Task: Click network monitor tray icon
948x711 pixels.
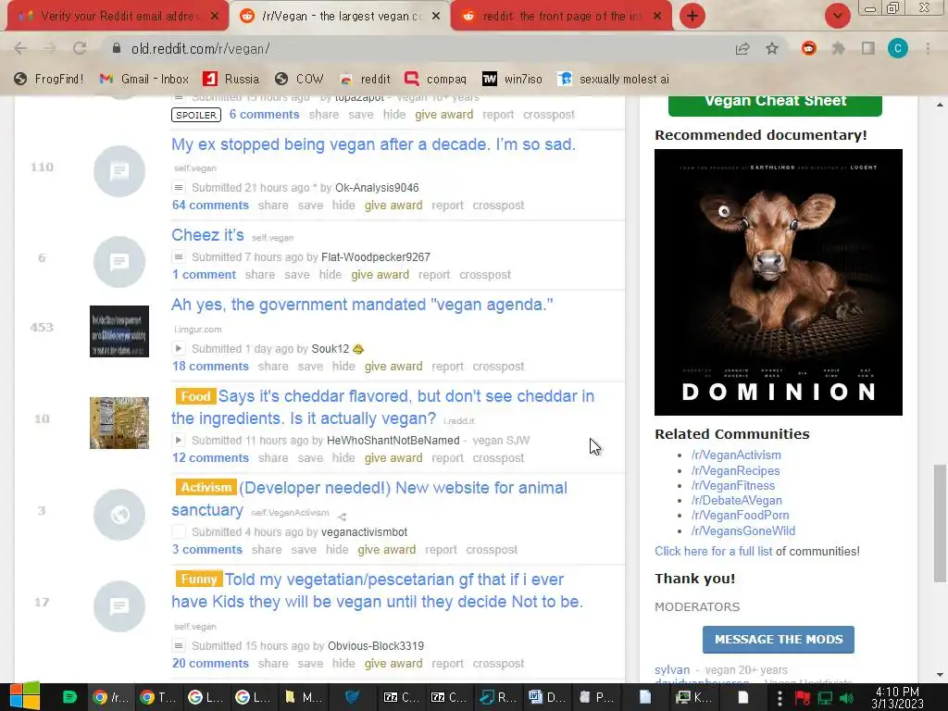Action: tap(825, 698)
